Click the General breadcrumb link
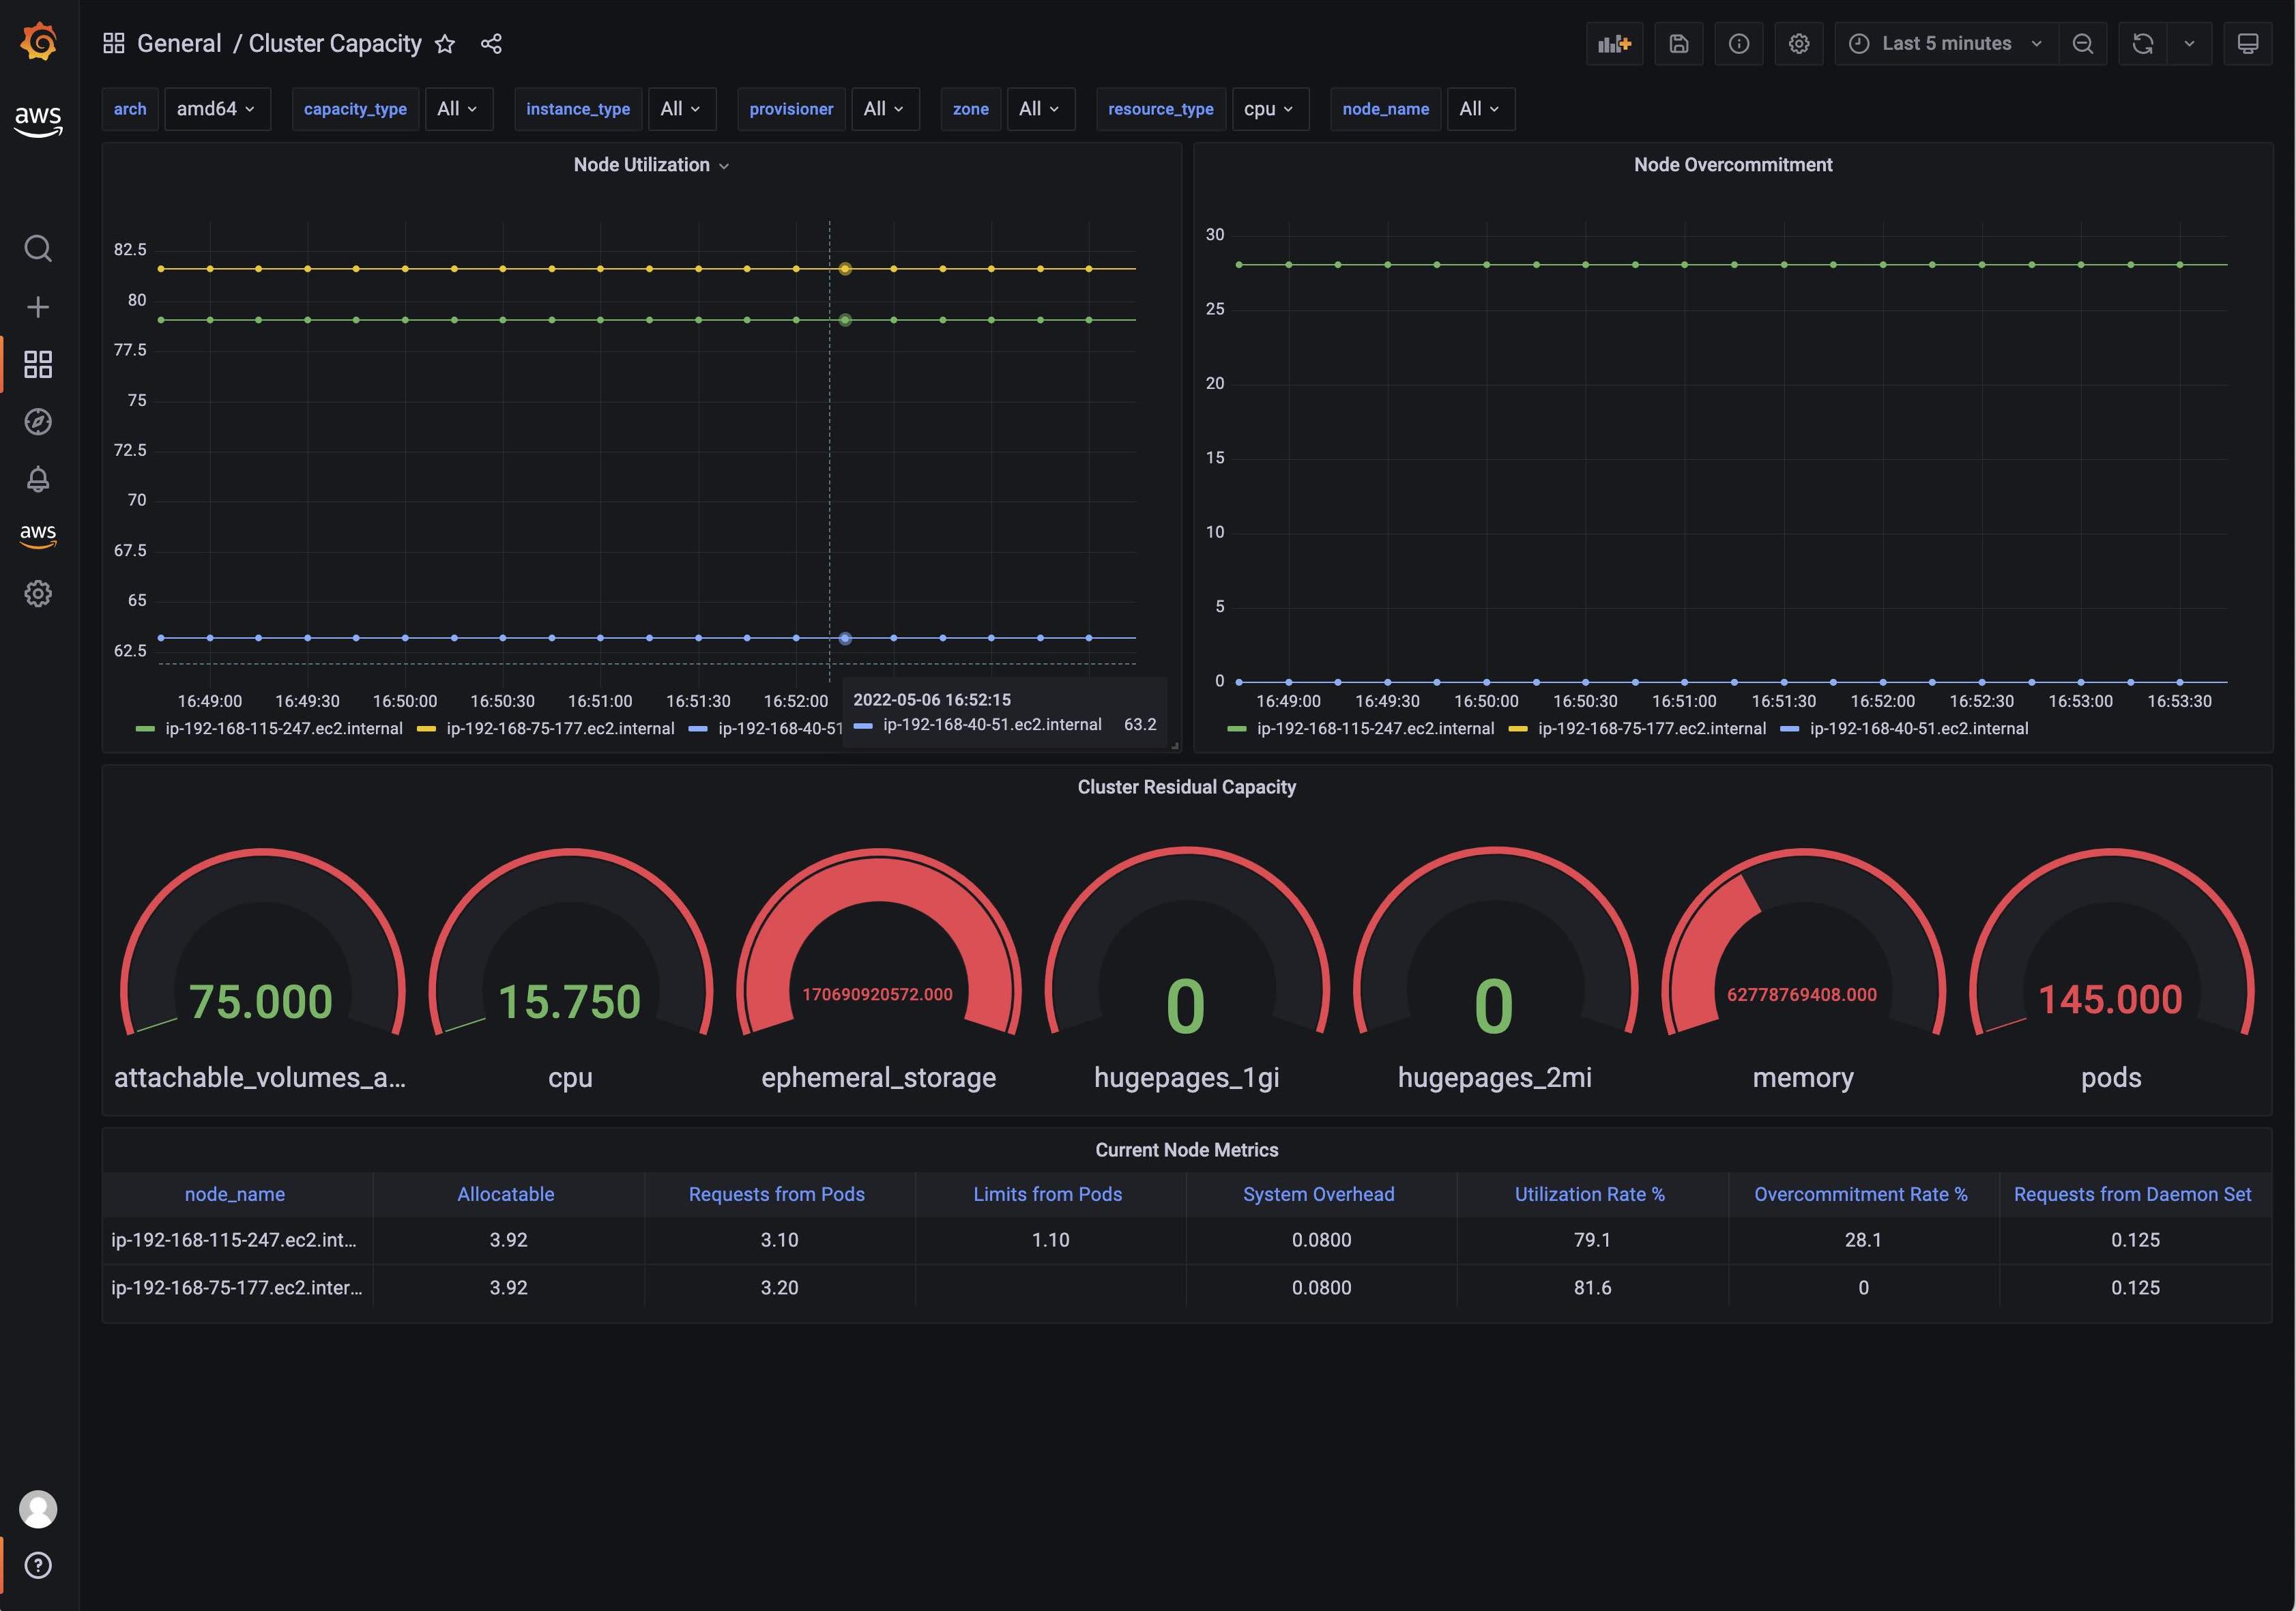 (x=179, y=44)
